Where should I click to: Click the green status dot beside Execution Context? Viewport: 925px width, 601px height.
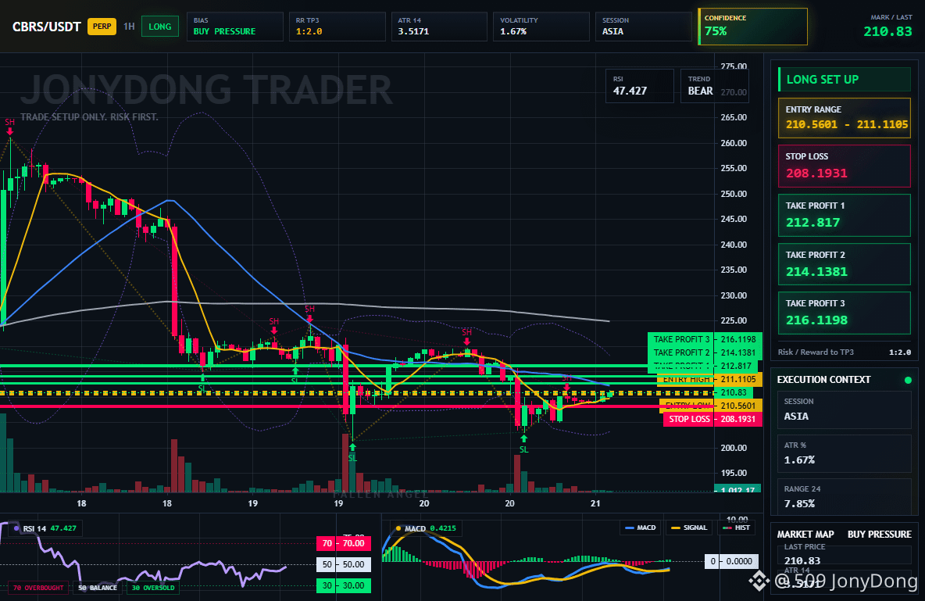pyautogui.click(x=908, y=380)
